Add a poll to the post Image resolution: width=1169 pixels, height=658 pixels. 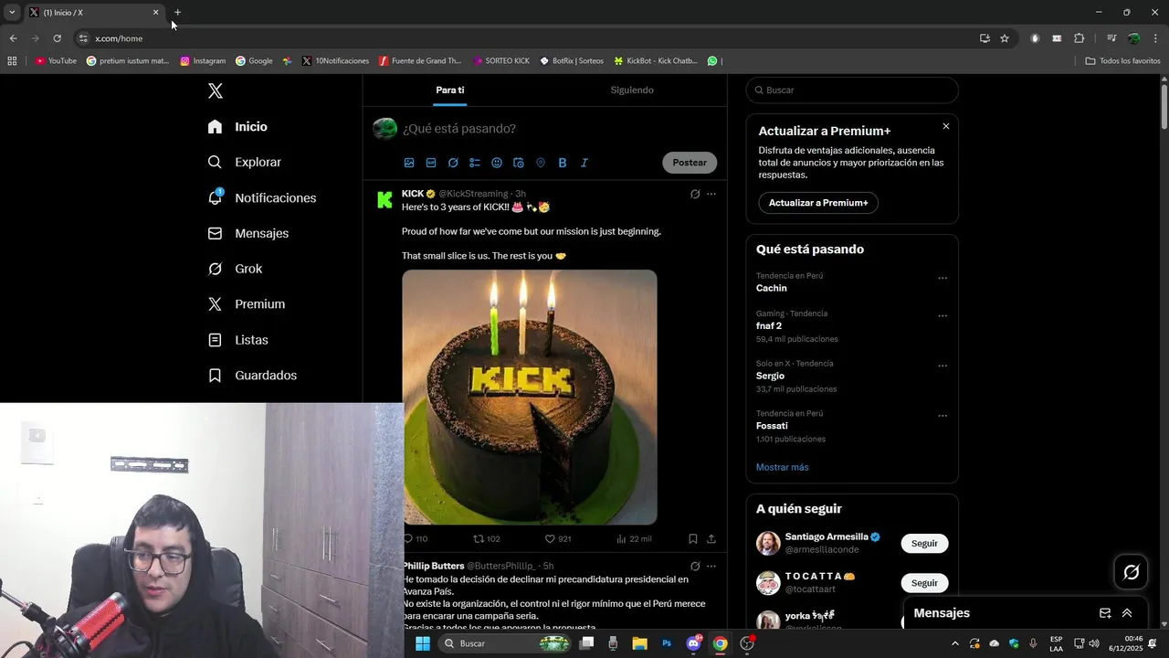[475, 163]
